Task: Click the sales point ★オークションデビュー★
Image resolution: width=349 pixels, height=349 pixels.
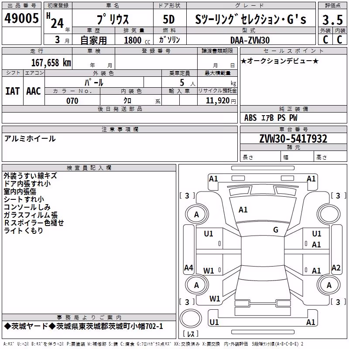Action: (280, 61)
